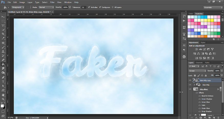Switch to the Styles tab

[x=203, y=42]
